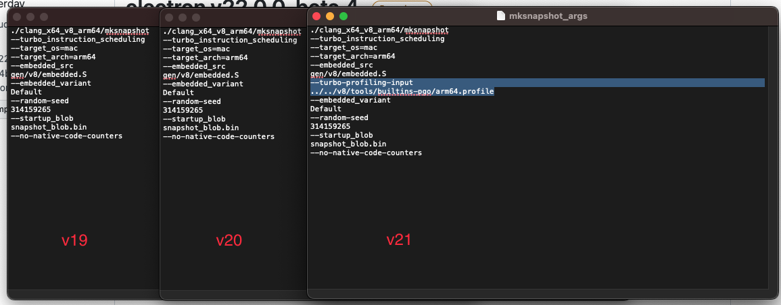
Task: Click --no-native-code-counters in the middle window
Action: (x=218, y=136)
